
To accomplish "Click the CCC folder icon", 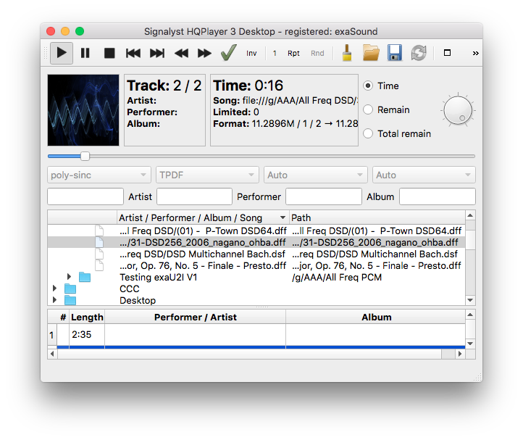I will tap(70, 289).
